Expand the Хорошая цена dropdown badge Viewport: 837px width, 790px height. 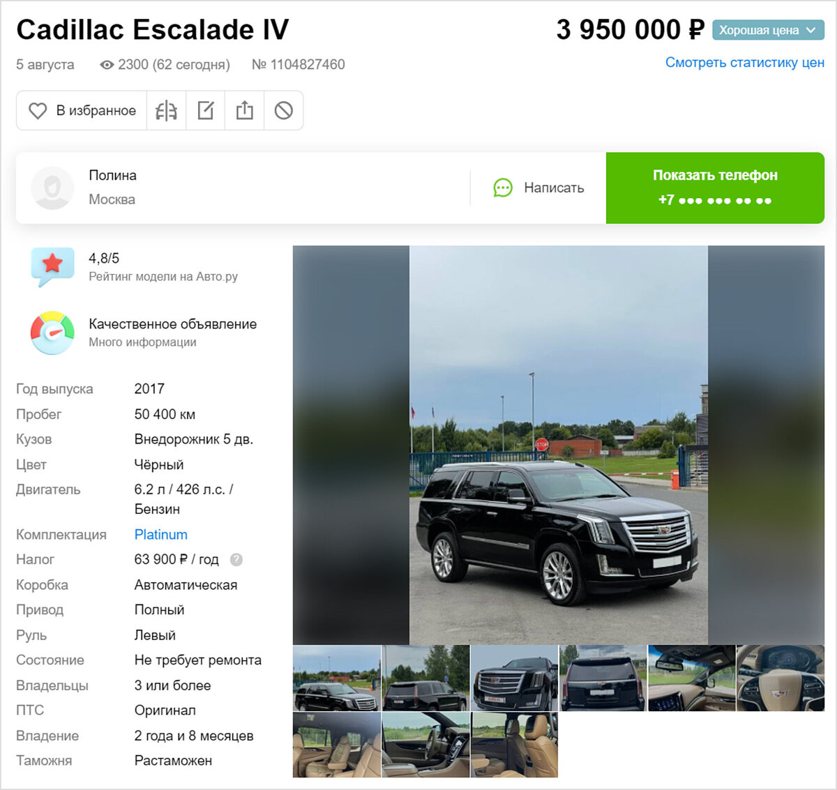click(768, 30)
